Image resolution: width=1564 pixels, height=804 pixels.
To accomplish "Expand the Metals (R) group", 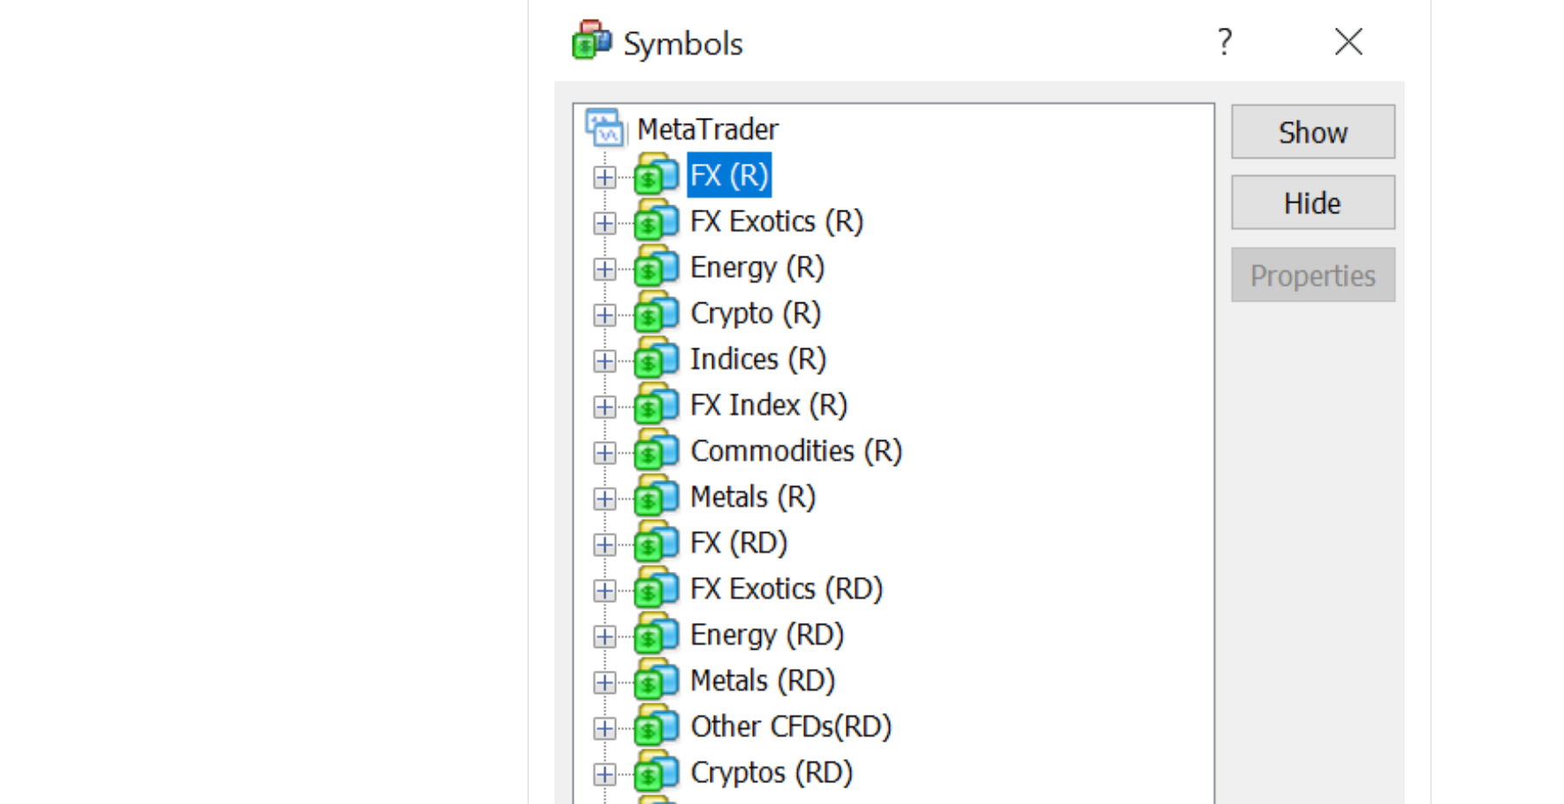I will pos(605,499).
